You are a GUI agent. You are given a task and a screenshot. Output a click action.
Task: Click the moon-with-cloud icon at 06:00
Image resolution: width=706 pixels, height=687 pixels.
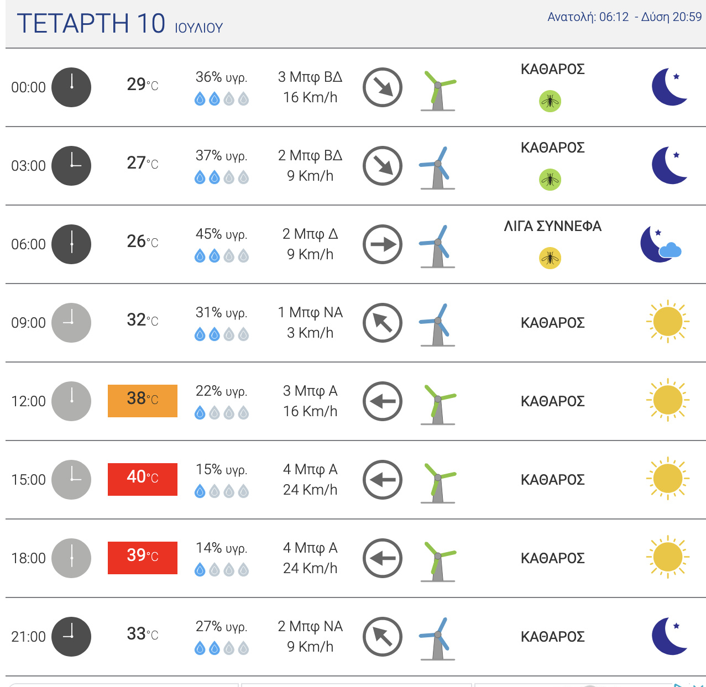tap(661, 244)
